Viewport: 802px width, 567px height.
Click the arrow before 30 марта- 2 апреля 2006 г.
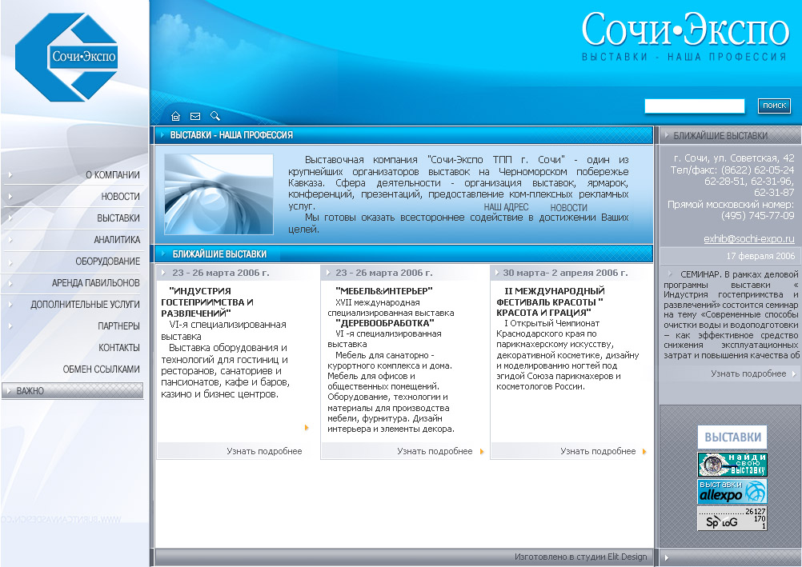(496, 273)
